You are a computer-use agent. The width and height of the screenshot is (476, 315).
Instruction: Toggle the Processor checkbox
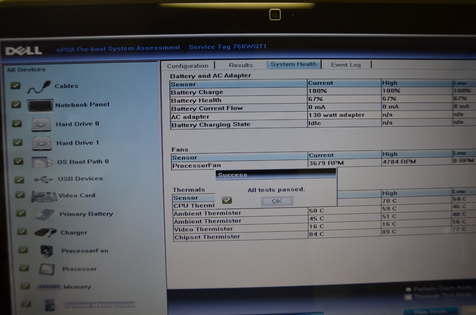[24, 268]
